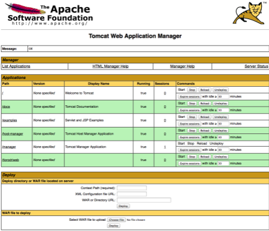Screen dimensions: 269x231
Task: Open path link of application lacking display name
Action: coord(11,160)
